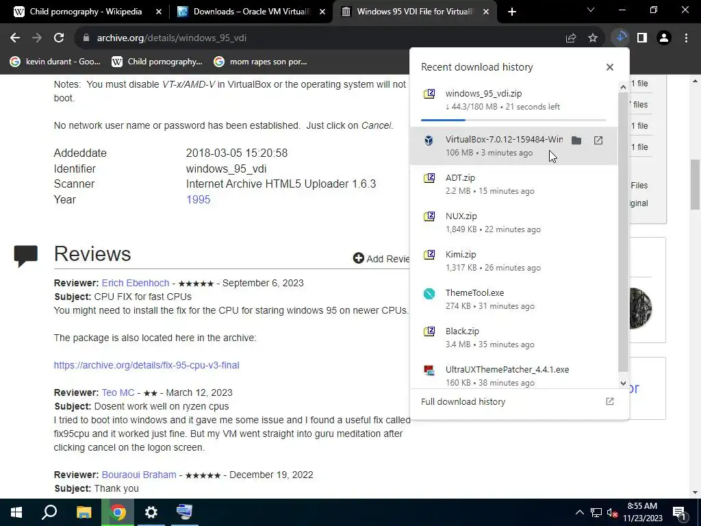The height and width of the screenshot is (526, 701).
Task: Click the downloads toolbar icon
Action: 620,38
